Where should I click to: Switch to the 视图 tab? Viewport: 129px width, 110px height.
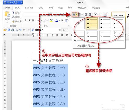(61, 8)
